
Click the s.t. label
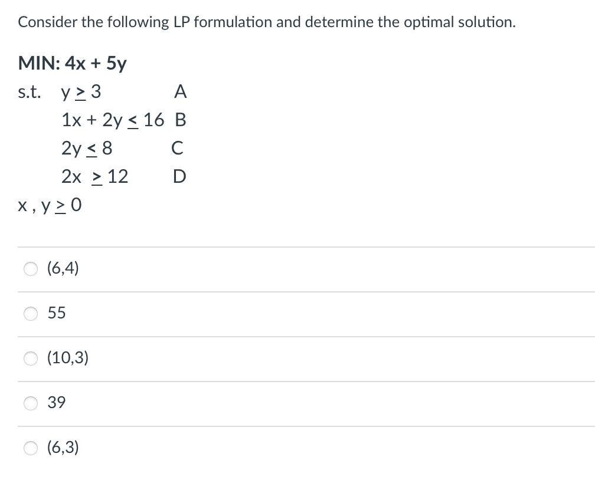[28, 90]
